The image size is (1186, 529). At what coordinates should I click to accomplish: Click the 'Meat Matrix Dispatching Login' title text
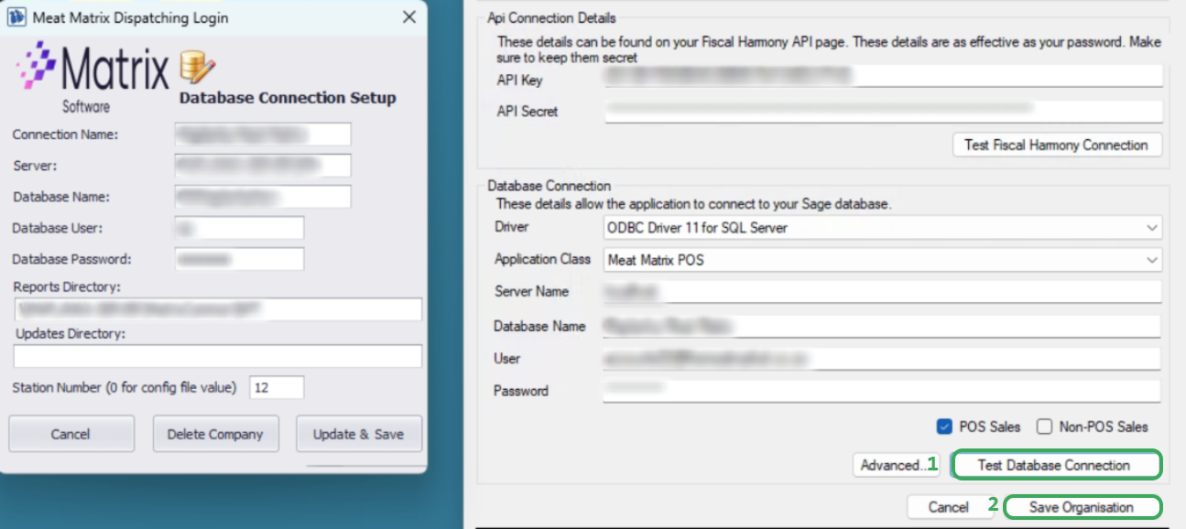[130, 17]
